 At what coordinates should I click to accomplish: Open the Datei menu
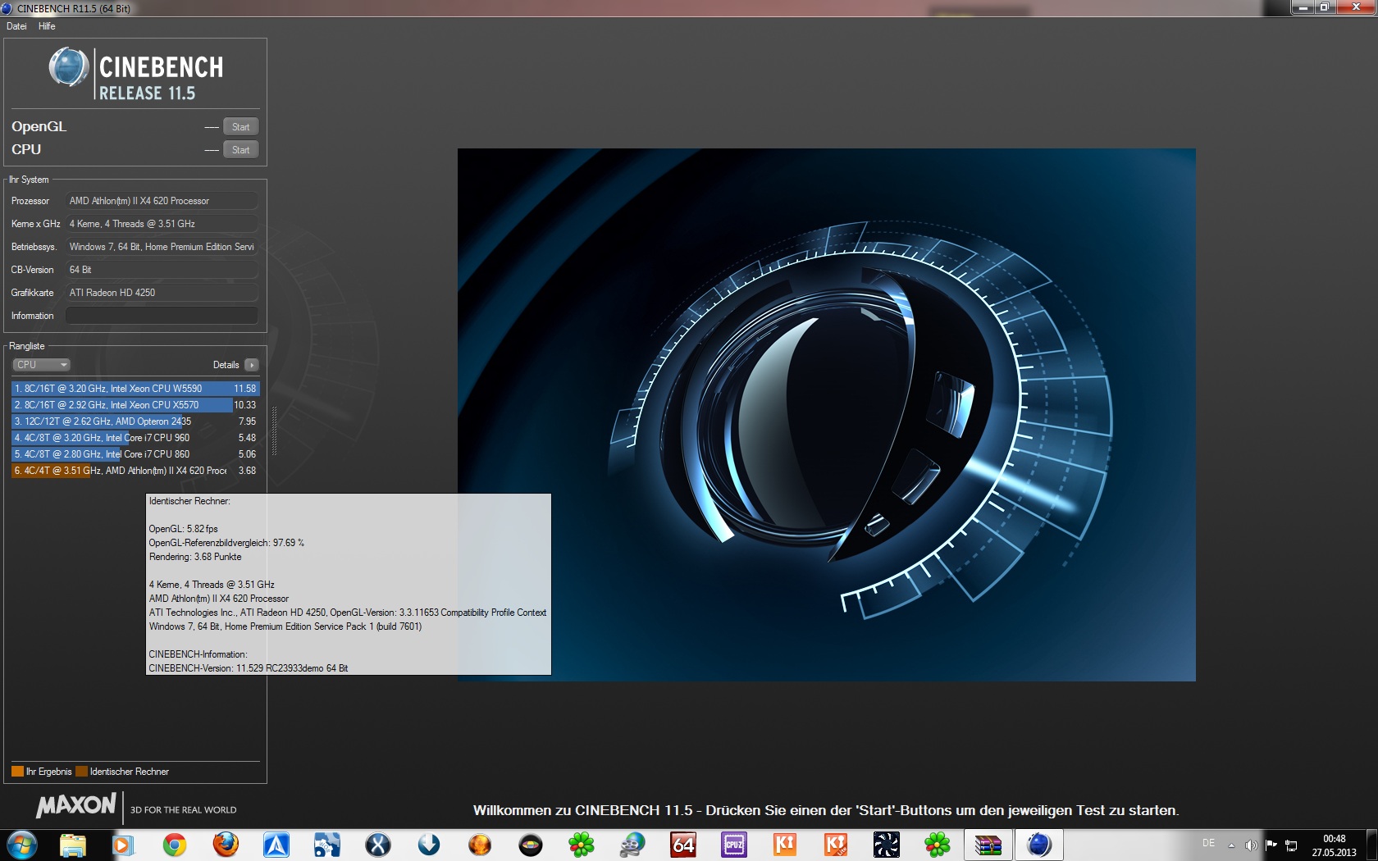pos(16,26)
